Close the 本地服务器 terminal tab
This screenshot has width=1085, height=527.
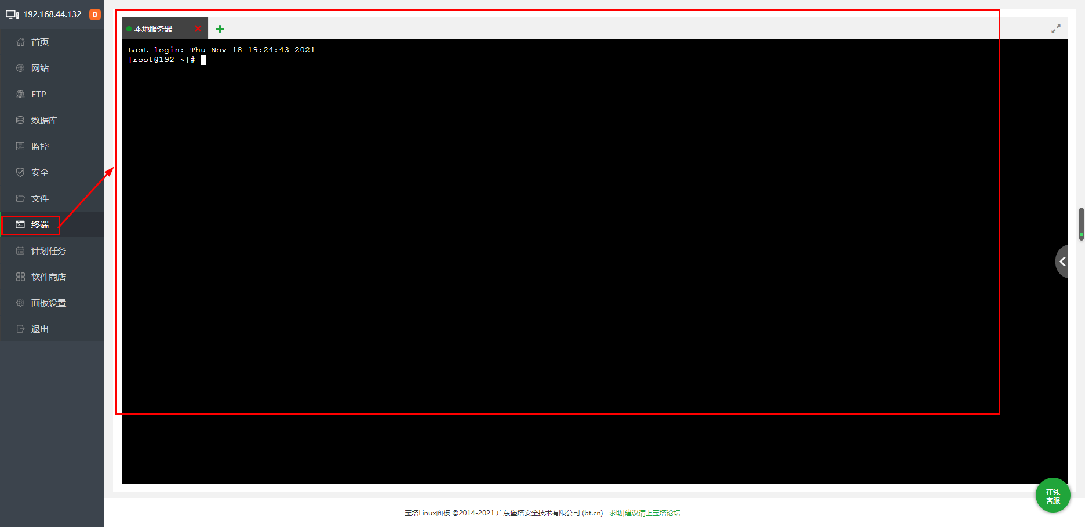[x=198, y=28]
